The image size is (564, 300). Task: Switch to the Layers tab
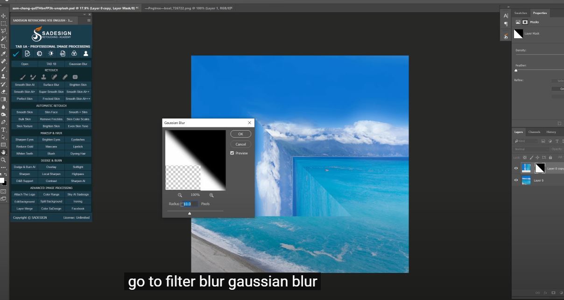click(519, 132)
